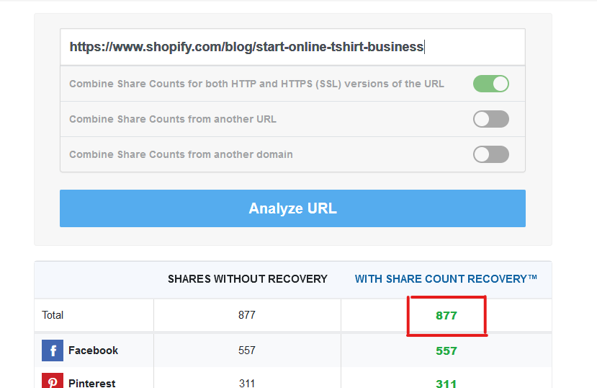
Task: Click the green 877 recovered total value
Action: [446, 316]
